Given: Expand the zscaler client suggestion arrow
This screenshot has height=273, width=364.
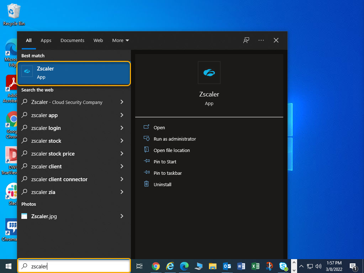Looking at the screenshot, I should (x=122, y=166).
